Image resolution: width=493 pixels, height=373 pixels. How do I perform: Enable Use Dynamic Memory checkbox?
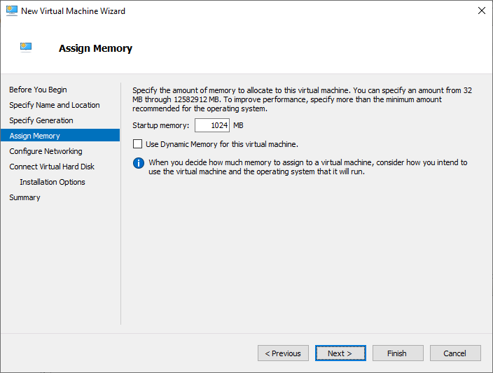(x=137, y=144)
